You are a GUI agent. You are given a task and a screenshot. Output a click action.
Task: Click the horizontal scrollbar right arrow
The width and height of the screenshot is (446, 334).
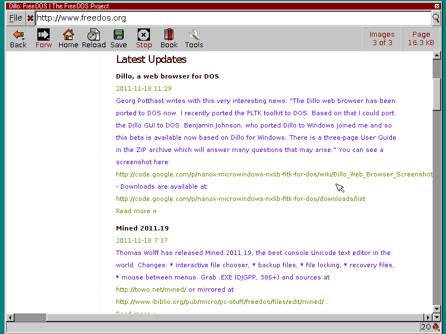coord(428,317)
